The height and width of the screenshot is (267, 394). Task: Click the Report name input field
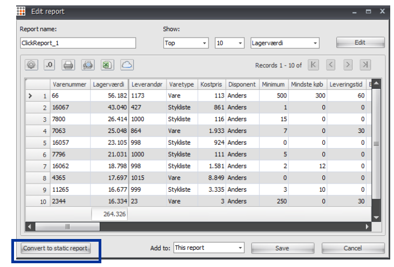[78, 43]
